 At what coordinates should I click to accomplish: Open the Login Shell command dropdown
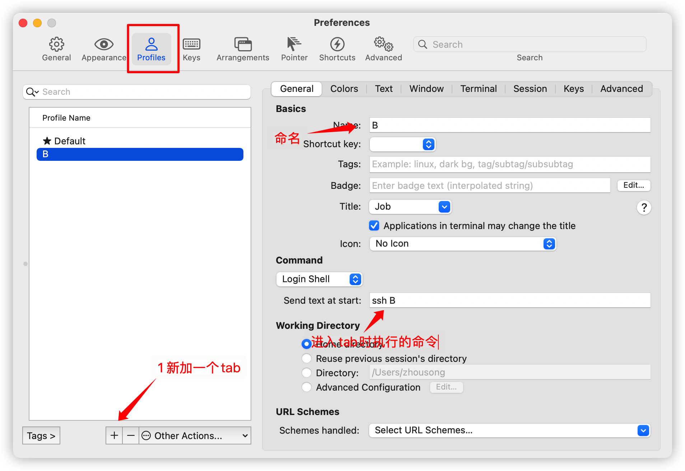[x=319, y=279]
